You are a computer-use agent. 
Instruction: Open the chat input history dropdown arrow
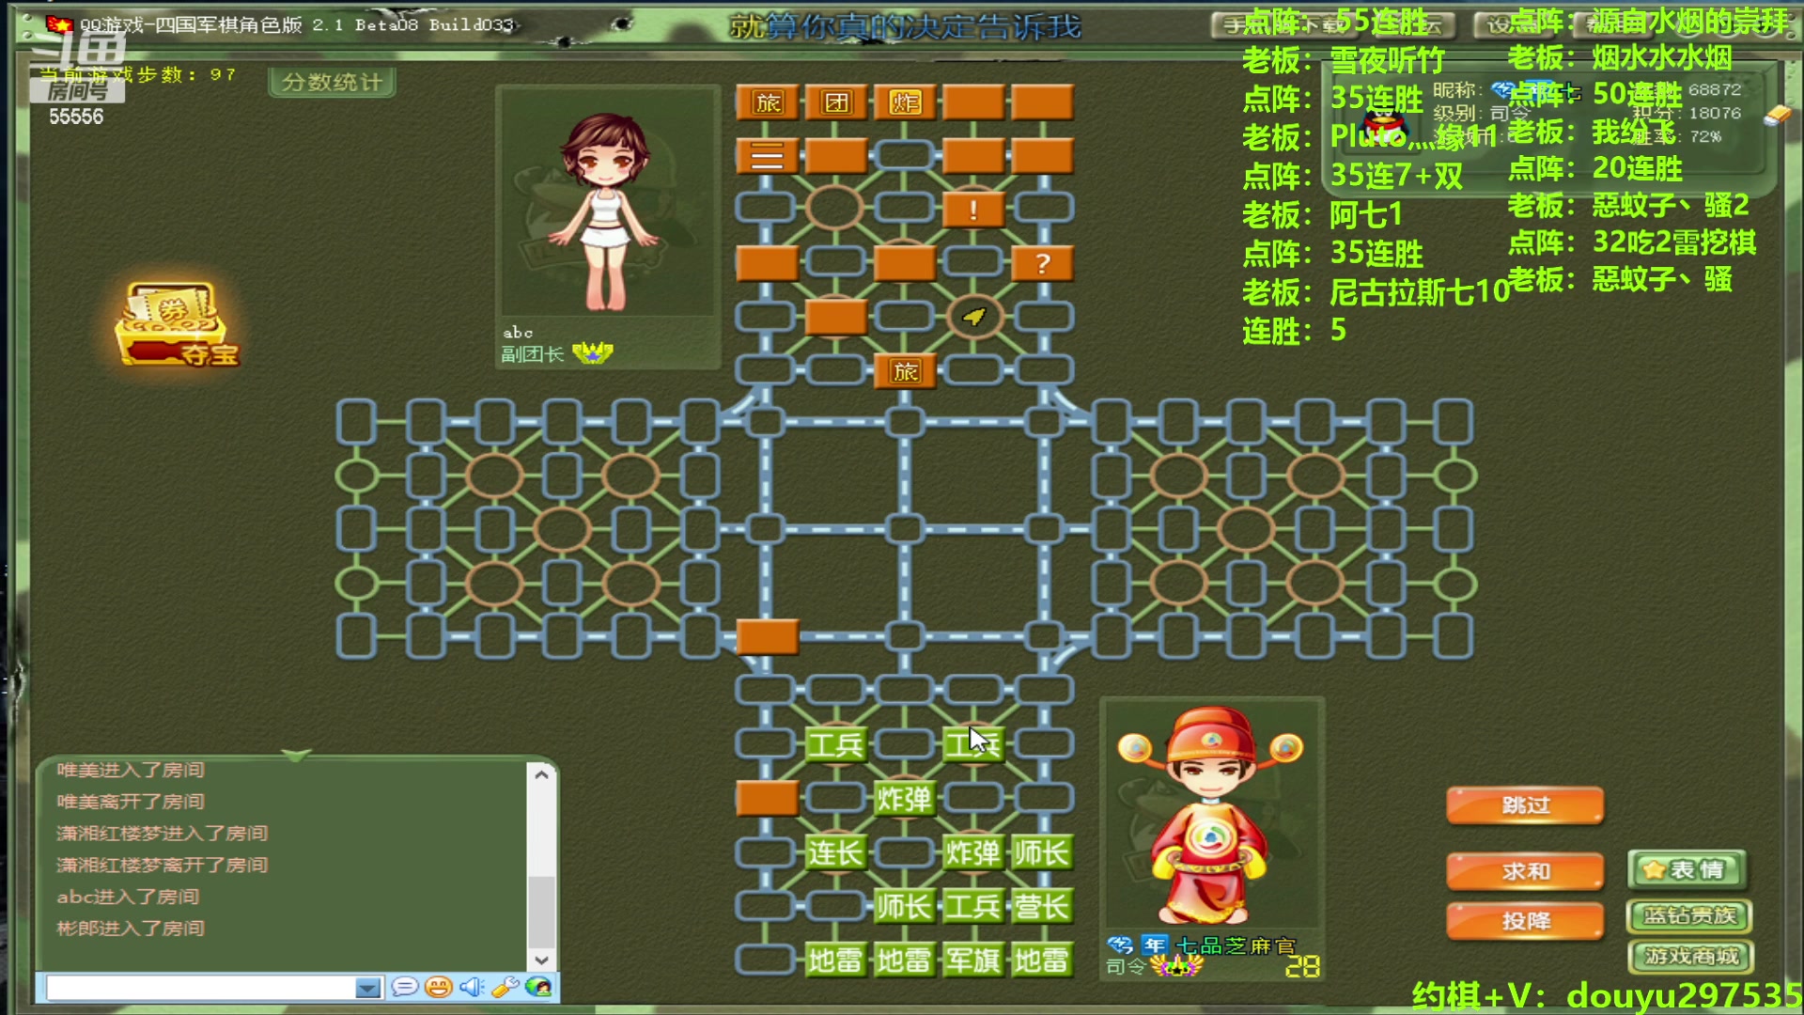pyautogui.click(x=368, y=988)
